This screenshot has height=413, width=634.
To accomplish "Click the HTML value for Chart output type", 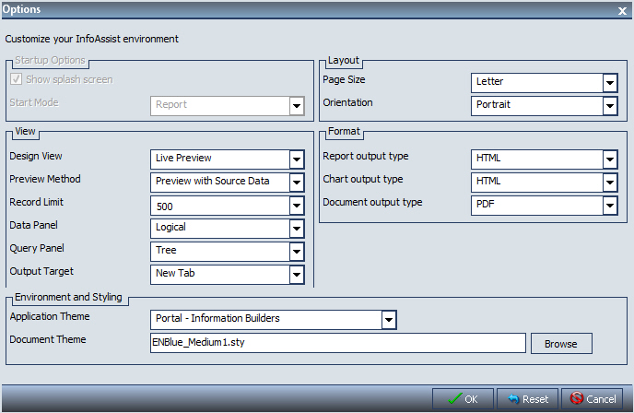I will (537, 183).
